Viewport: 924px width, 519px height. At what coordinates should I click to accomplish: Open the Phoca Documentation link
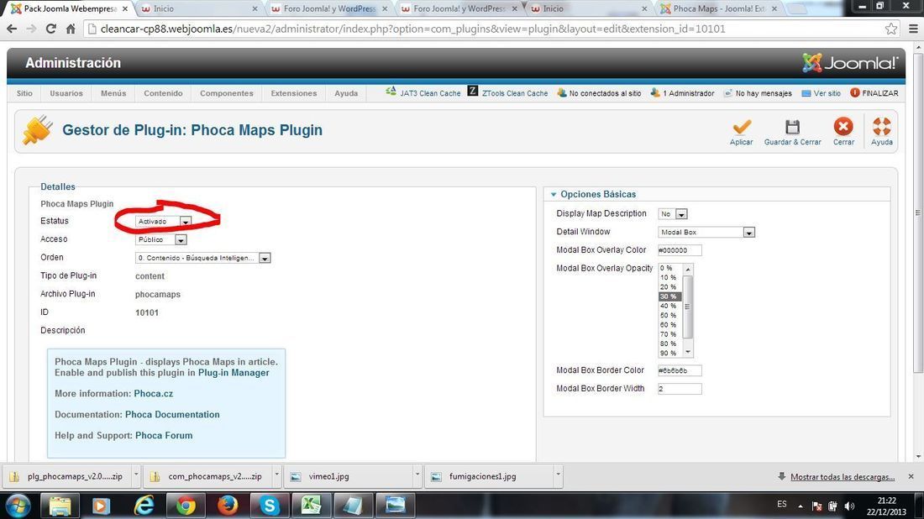pos(172,414)
